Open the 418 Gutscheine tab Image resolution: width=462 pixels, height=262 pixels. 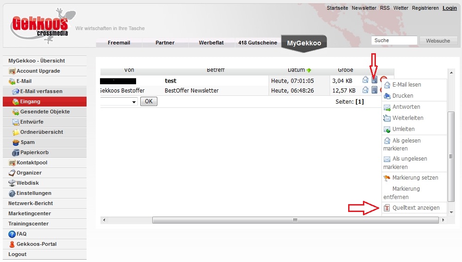[257, 43]
